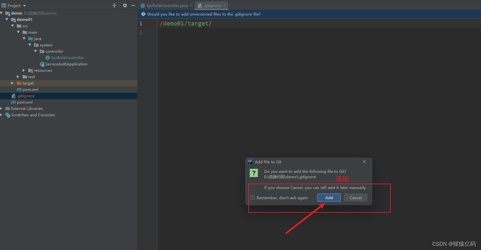Click the git icon in notification banner
Viewport: 481px width, 250px height.
pos(143,14)
